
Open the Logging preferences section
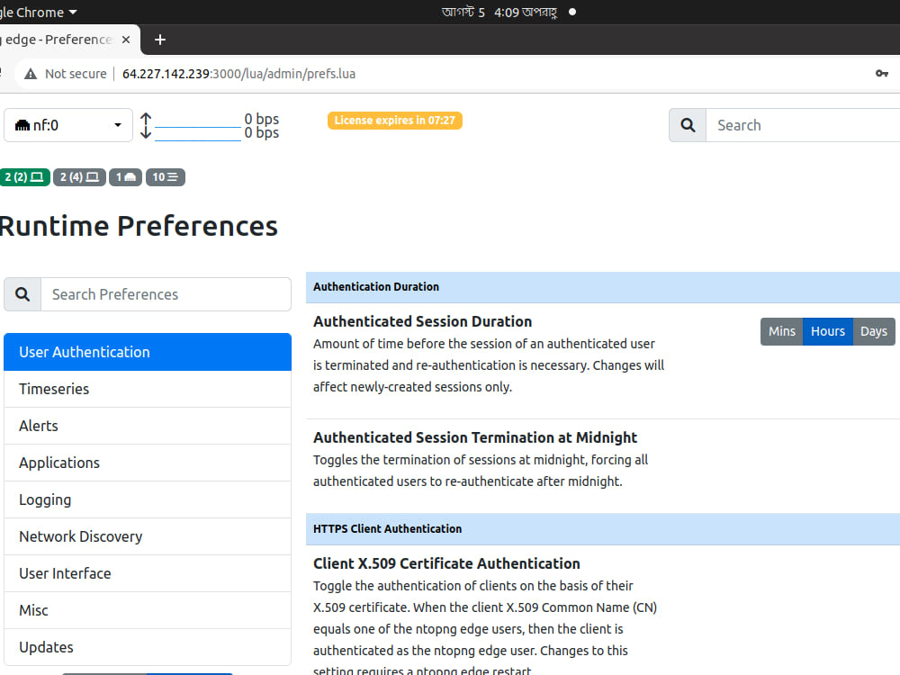(148, 499)
